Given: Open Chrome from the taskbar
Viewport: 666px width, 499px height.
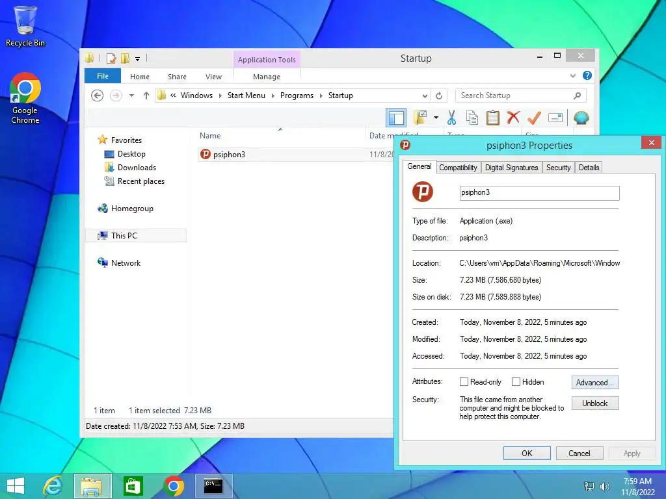Looking at the screenshot, I should 173,486.
